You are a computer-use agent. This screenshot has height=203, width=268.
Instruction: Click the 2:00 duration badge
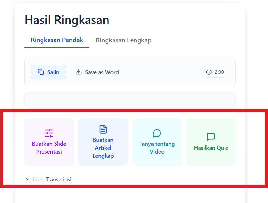(x=215, y=72)
